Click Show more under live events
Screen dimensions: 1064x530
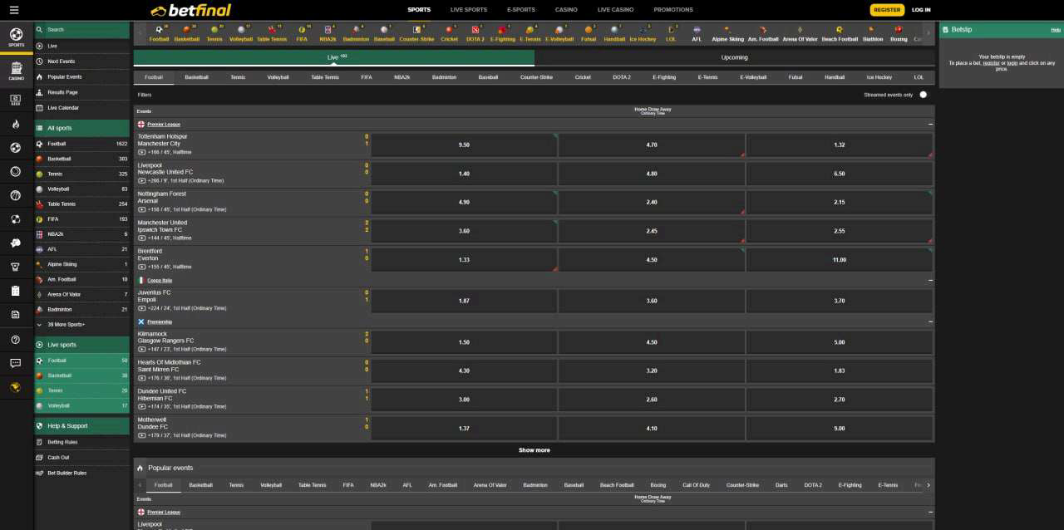(534, 450)
